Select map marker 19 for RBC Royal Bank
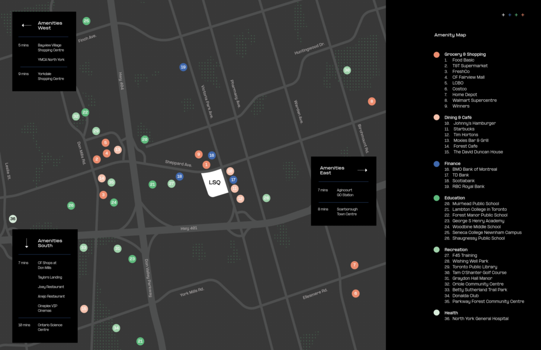Viewport: 541px width, 350px height. 183,67
